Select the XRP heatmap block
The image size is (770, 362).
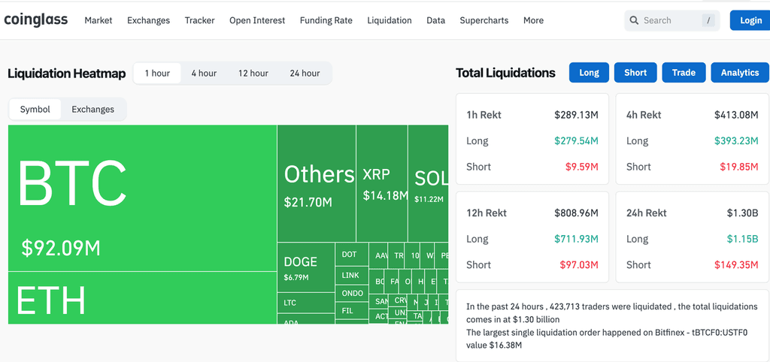click(382, 183)
